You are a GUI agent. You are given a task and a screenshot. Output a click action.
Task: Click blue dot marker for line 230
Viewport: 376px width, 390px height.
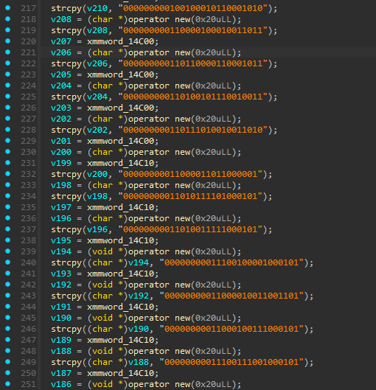tap(7, 151)
